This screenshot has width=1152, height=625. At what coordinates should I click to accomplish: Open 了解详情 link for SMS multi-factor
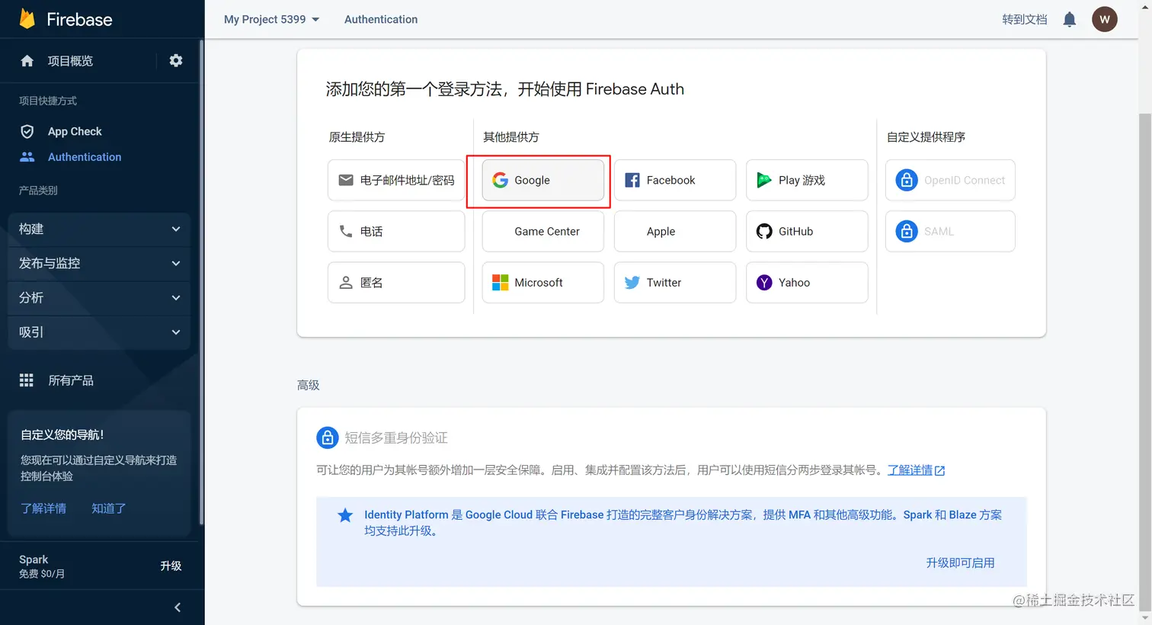pos(910,470)
